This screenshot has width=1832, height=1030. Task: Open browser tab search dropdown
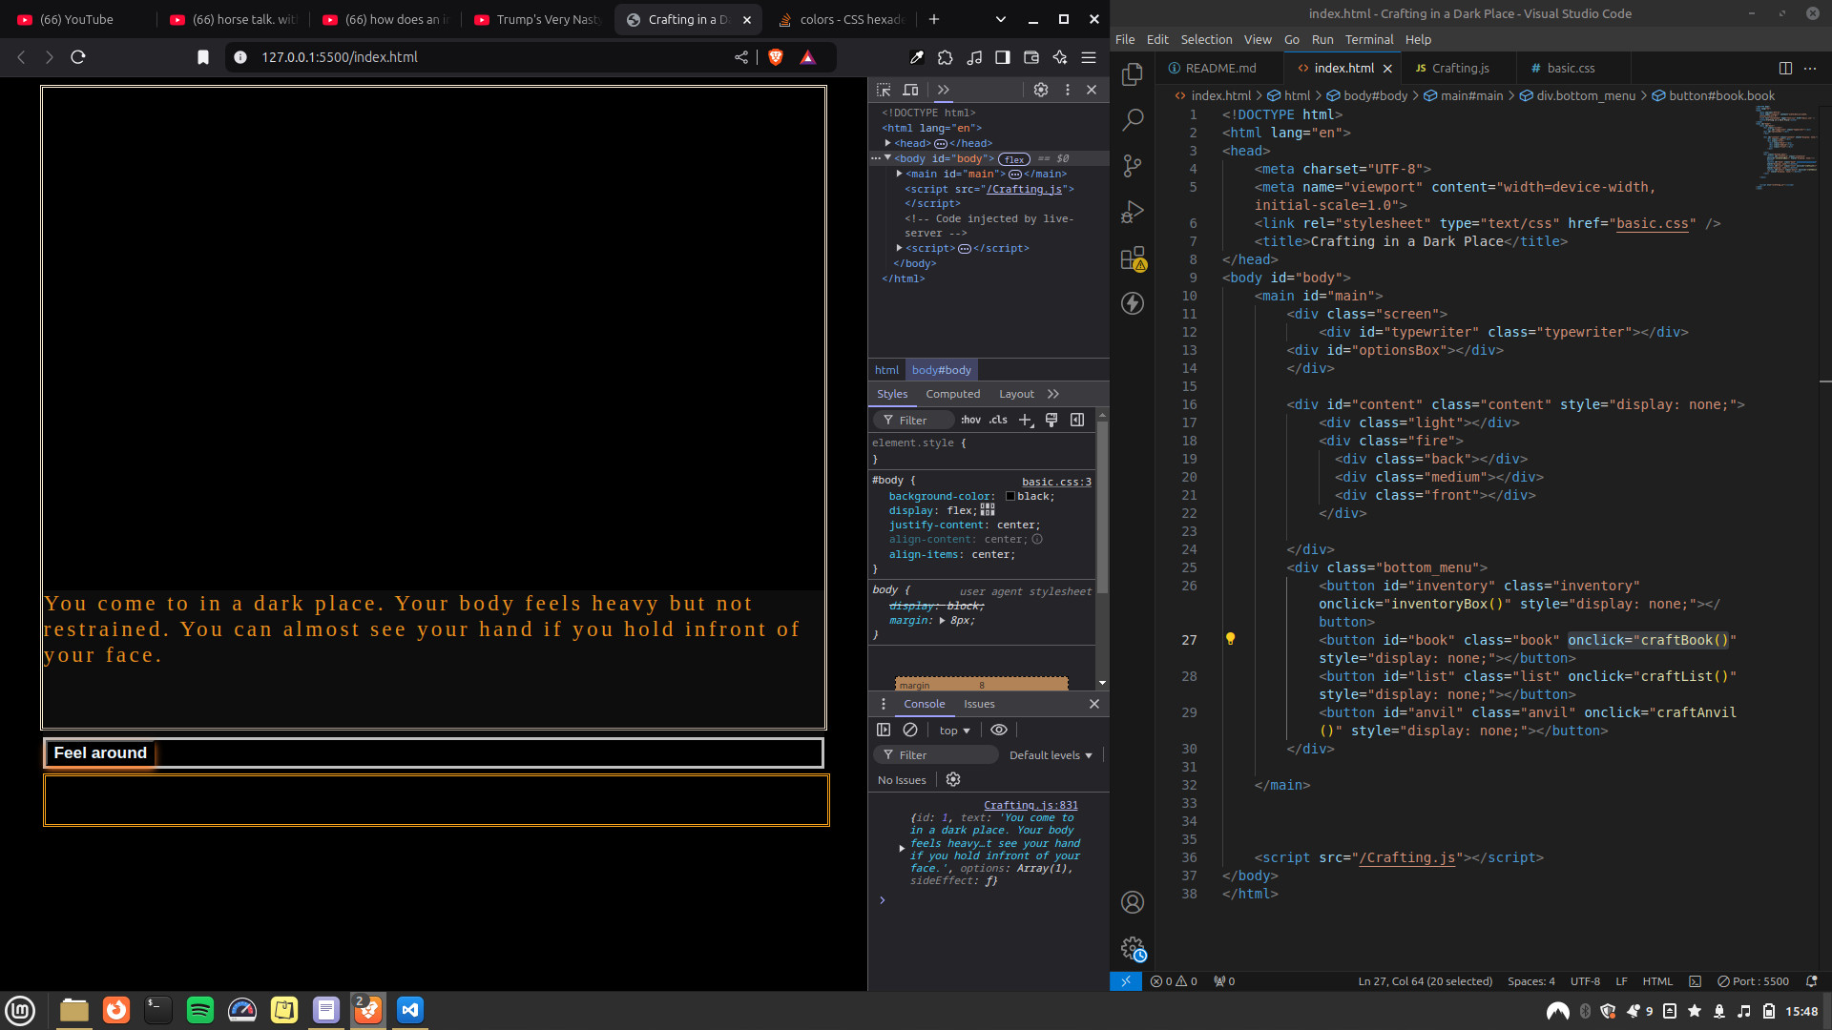point(1000,19)
